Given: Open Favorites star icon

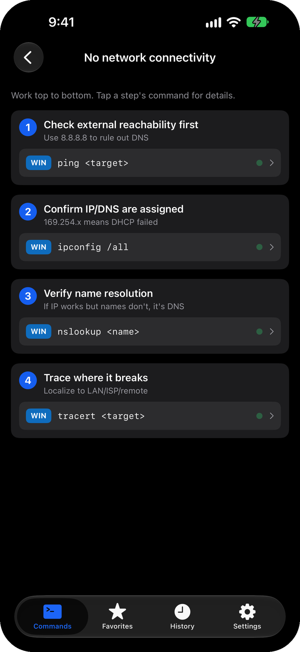Looking at the screenshot, I should (x=117, y=611).
